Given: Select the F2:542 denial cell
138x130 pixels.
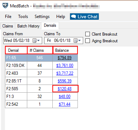Looking at the screenshot, I should click(x=16, y=104).
